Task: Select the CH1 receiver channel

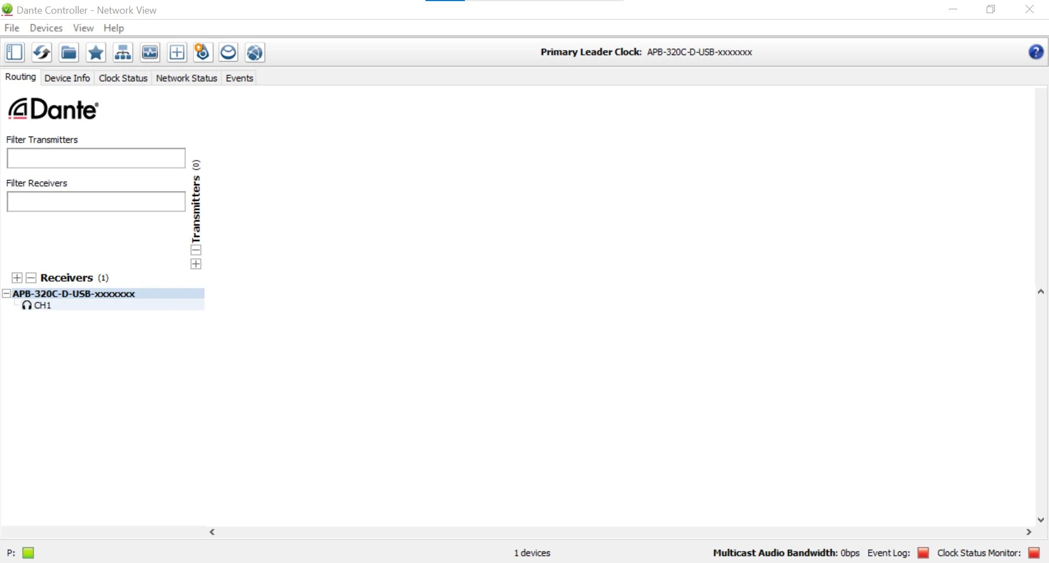Action: (42, 306)
